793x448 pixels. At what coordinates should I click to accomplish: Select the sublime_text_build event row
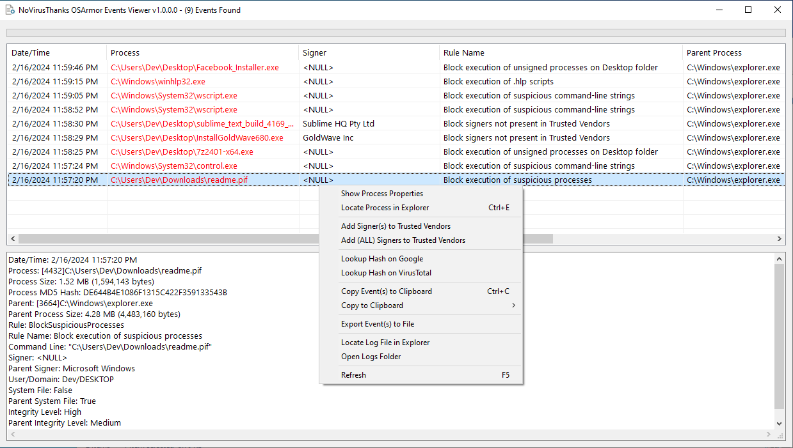[x=396, y=123]
